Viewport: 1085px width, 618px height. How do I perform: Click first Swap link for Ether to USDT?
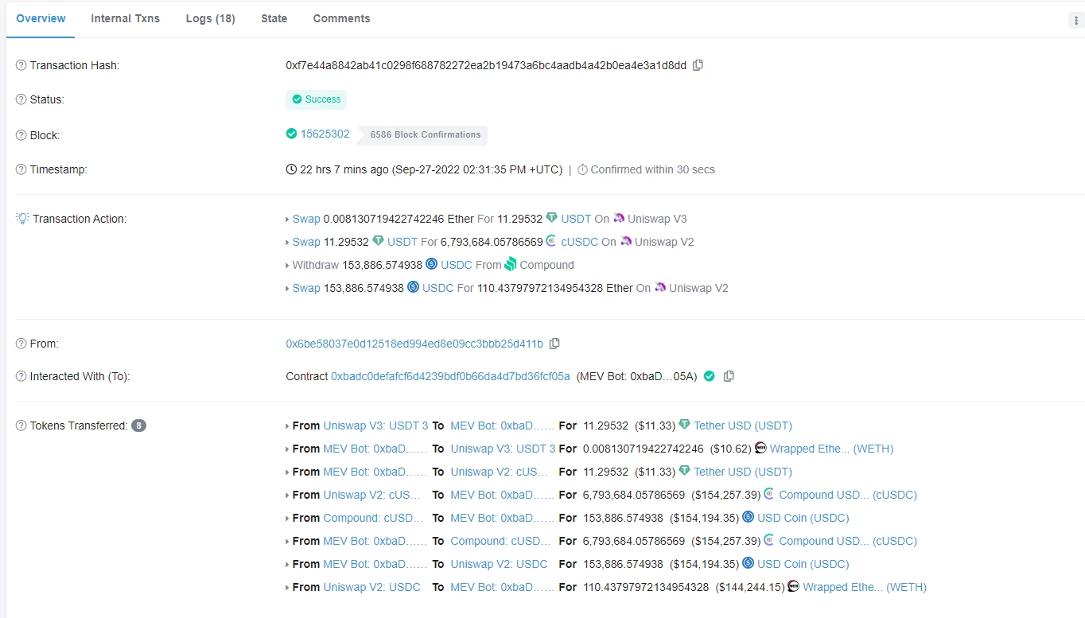[306, 219]
